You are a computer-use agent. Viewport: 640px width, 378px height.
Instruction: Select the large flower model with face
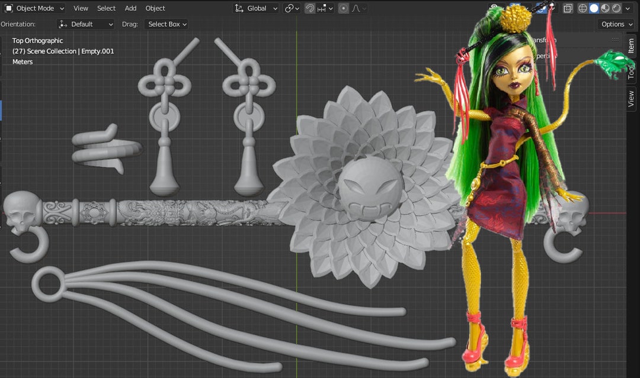365,186
